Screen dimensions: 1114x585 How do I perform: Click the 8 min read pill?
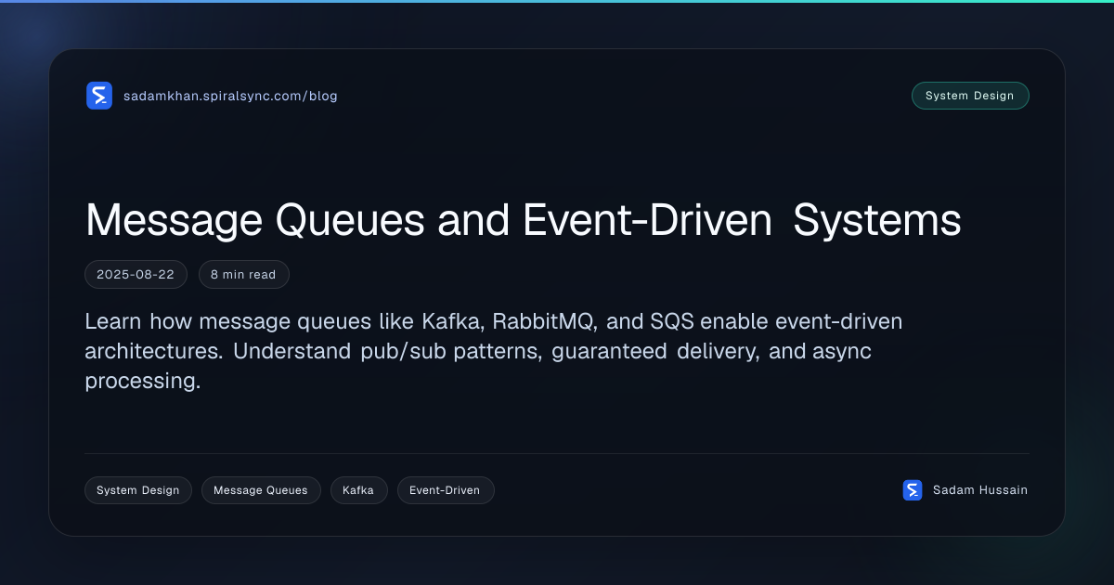(243, 275)
